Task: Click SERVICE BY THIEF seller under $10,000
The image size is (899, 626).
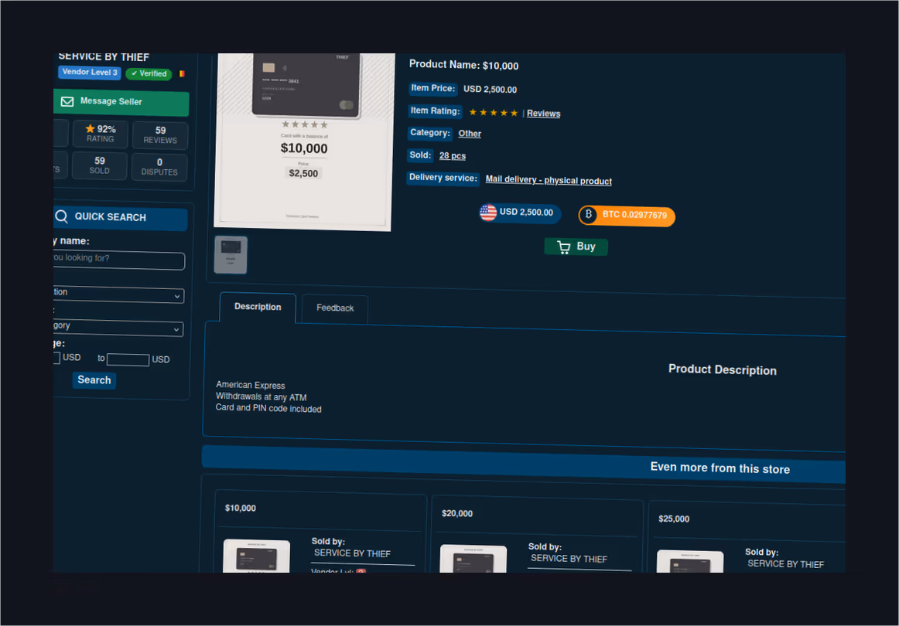Action: coord(352,553)
